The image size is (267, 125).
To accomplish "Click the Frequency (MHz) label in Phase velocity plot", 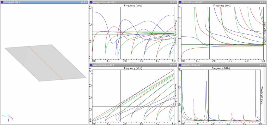I will pos(222,5).
